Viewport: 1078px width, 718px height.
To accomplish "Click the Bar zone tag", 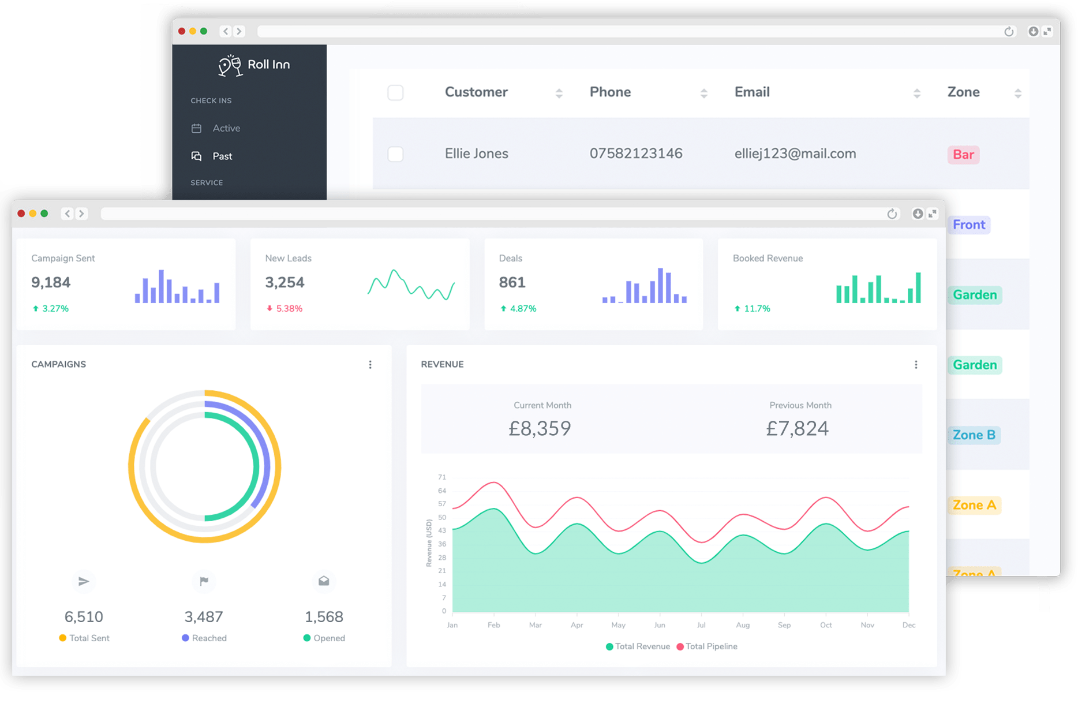I will (x=963, y=155).
